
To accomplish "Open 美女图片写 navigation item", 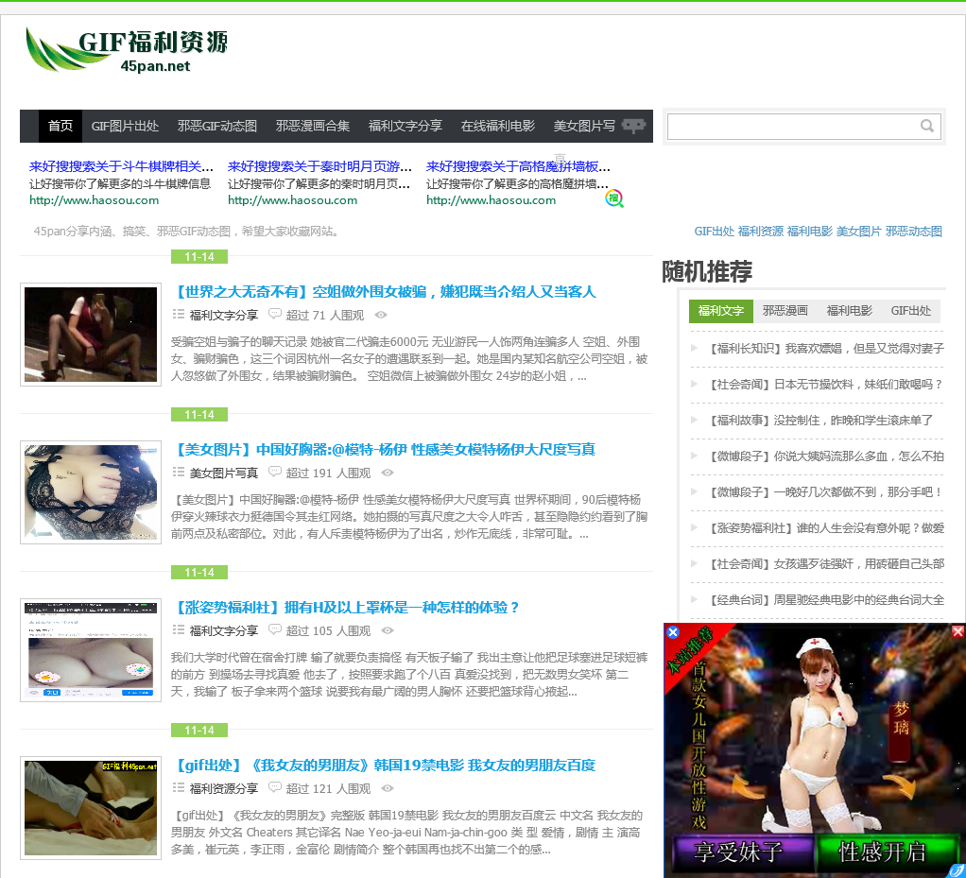I will (x=584, y=126).
